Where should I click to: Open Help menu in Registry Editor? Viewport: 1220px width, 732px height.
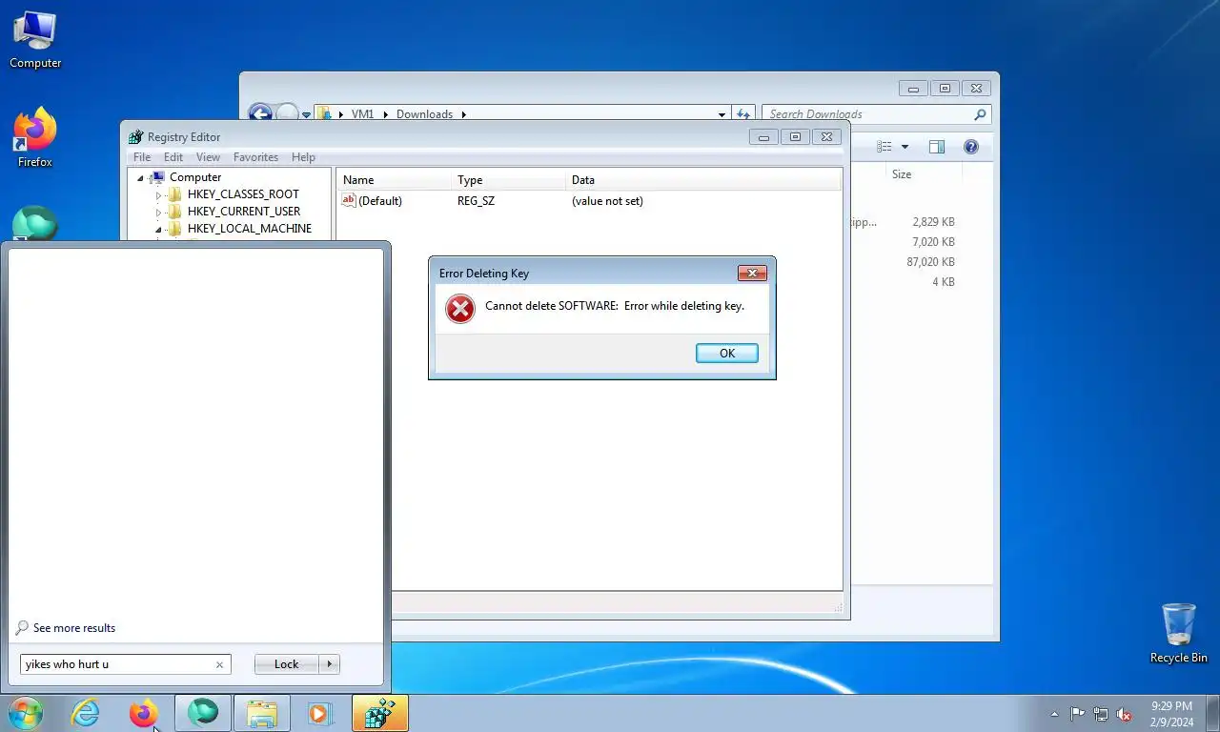click(303, 157)
